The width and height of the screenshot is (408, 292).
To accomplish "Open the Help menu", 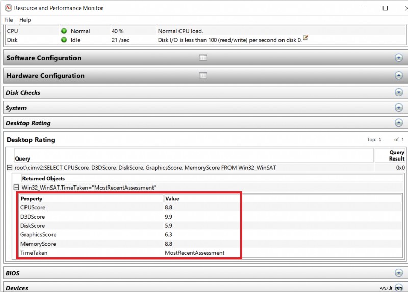I will point(25,20).
